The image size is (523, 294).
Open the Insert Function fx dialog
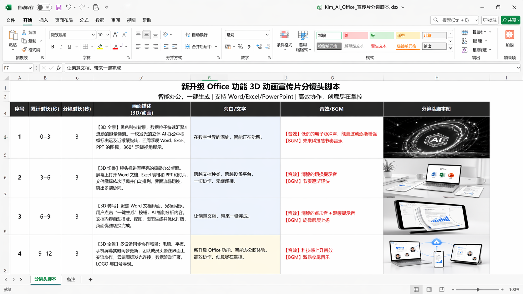58,68
